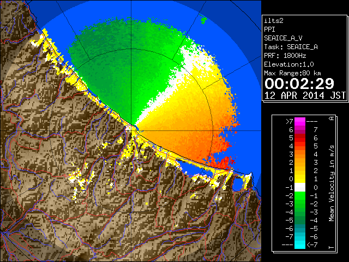The height and width of the screenshot is (262, 349).
Task: Click the cyan <-7 m/s color band
Action: point(300,245)
